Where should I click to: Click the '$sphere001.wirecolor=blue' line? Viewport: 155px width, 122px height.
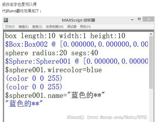pyautogui.click(x=53, y=70)
